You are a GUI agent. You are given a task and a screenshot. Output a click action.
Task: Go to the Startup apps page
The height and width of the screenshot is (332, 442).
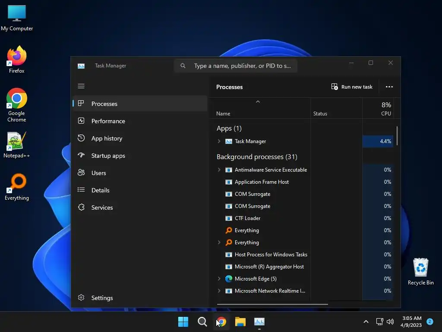(140, 156)
